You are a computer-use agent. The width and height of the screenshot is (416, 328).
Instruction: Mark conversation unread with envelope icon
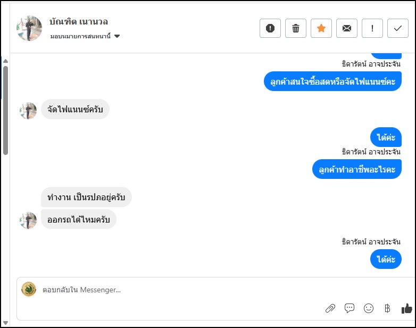[347, 28]
